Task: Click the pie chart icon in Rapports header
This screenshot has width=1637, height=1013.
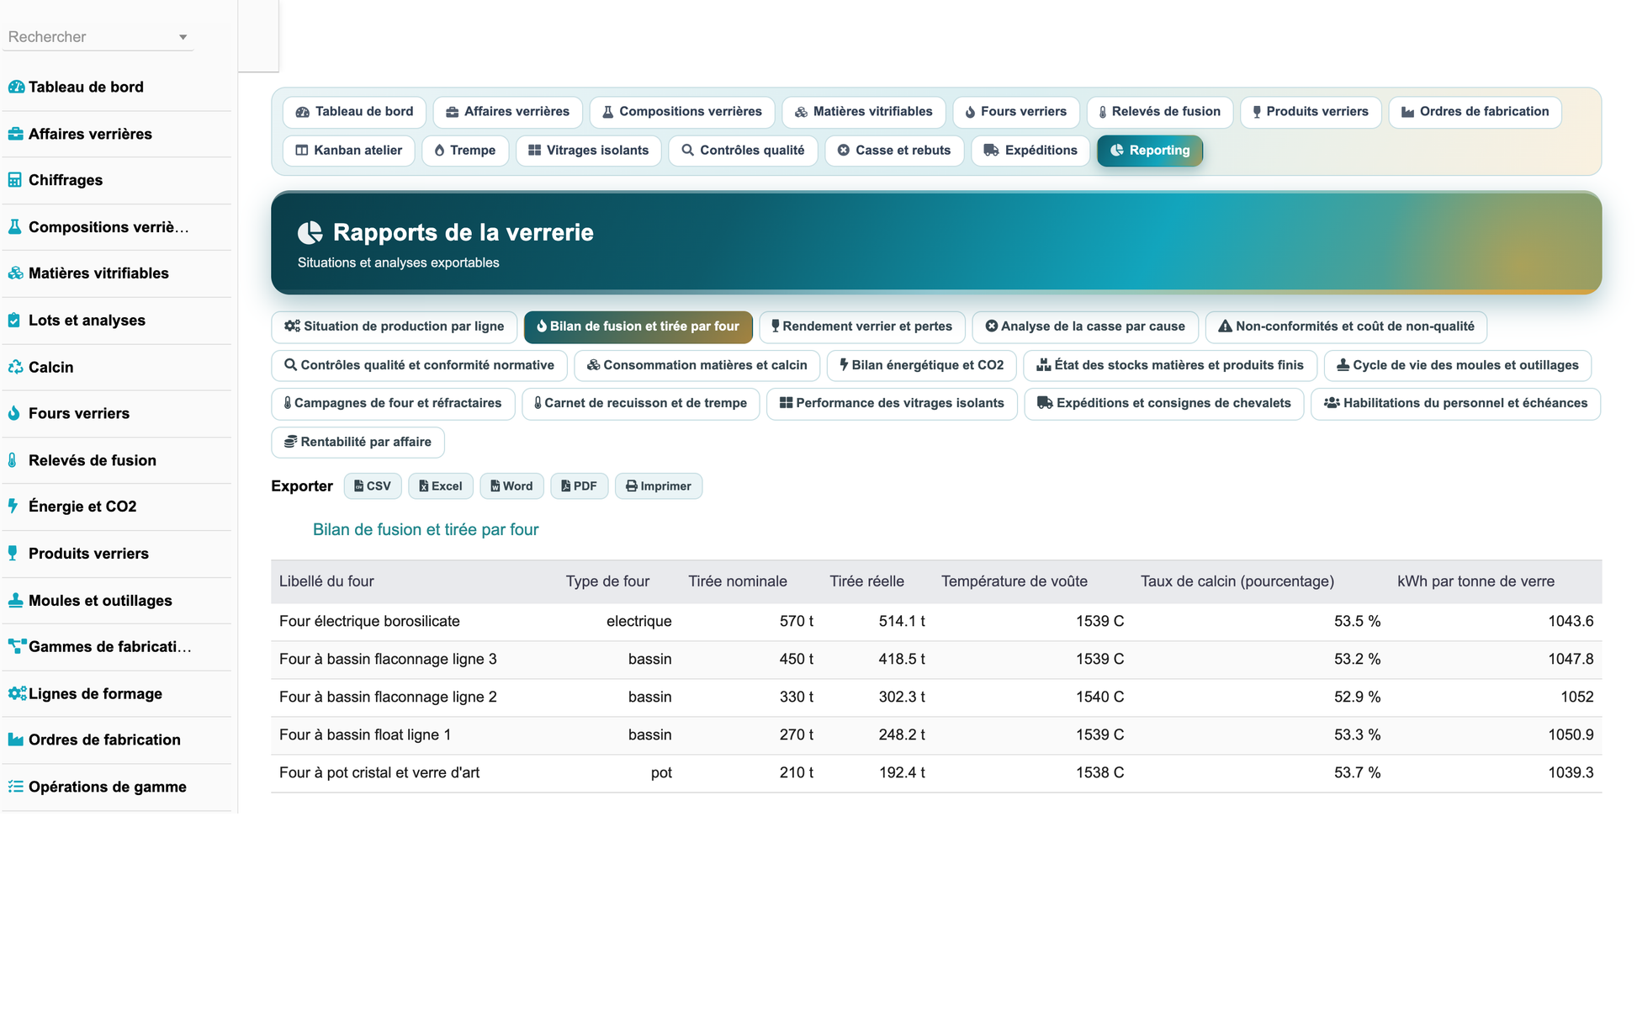Action: pos(310,232)
